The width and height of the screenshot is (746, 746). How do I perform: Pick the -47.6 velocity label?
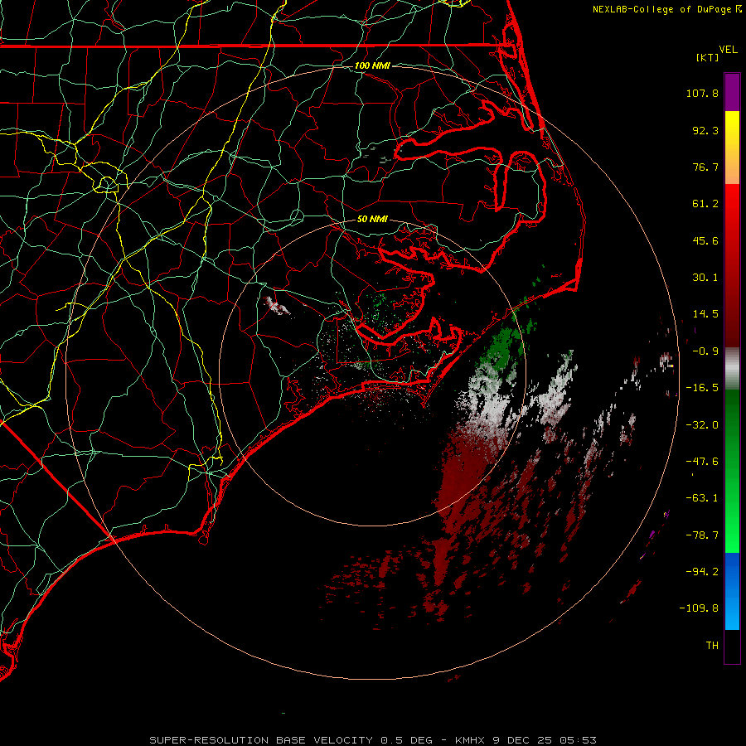[x=702, y=462]
